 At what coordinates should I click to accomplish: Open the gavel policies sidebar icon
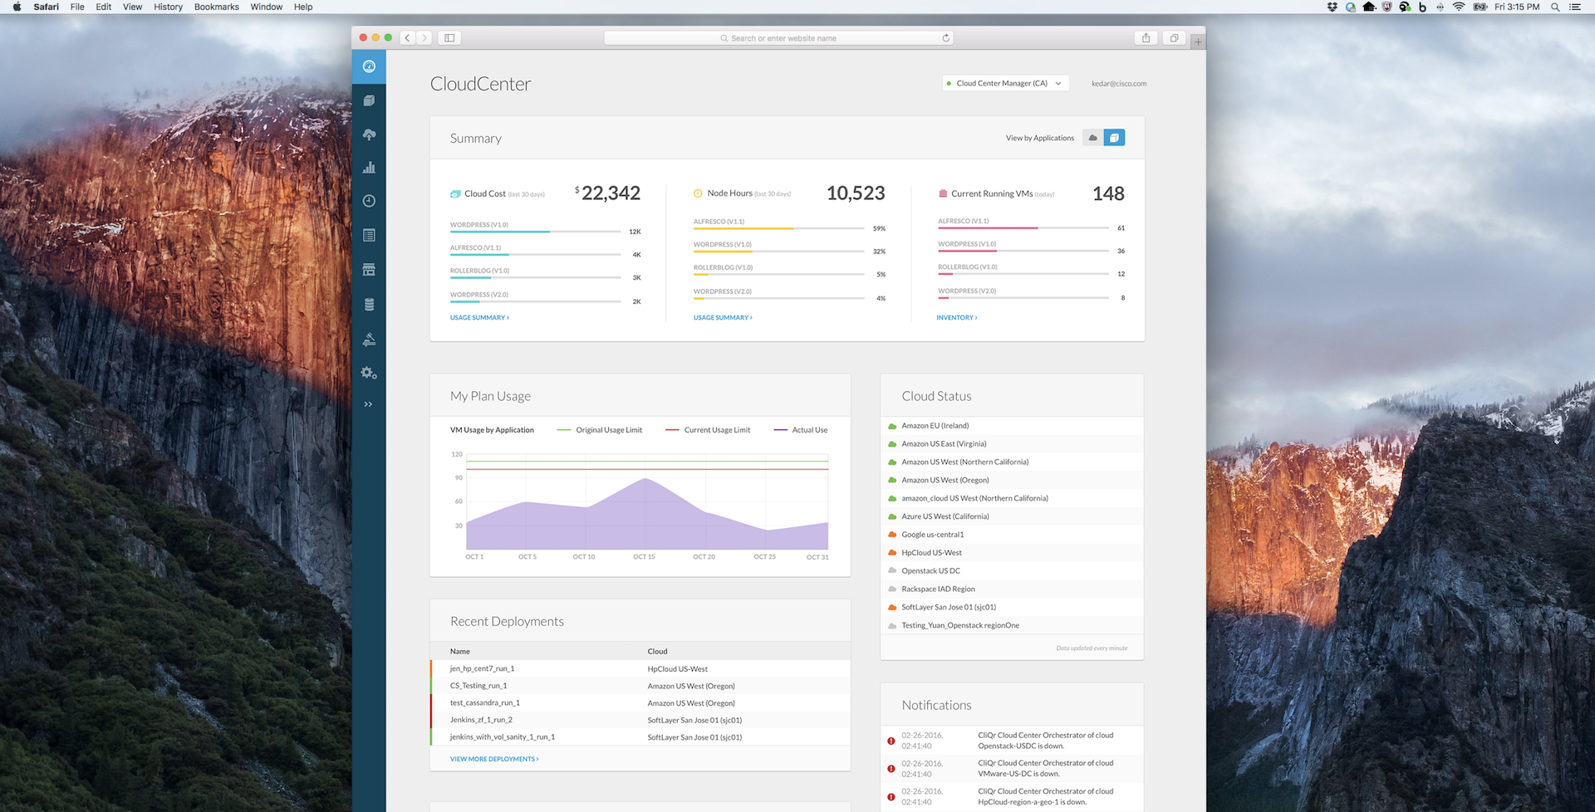pyautogui.click(x=369, y=339)
